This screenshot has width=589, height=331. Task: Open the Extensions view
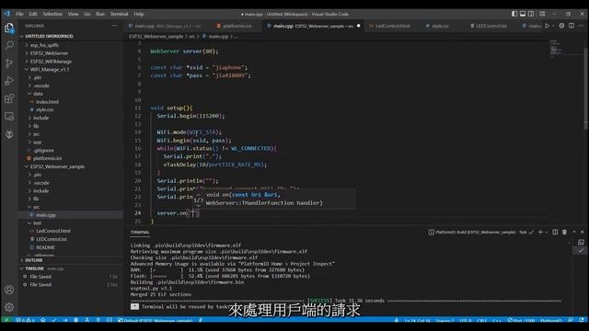coord(9,98)
